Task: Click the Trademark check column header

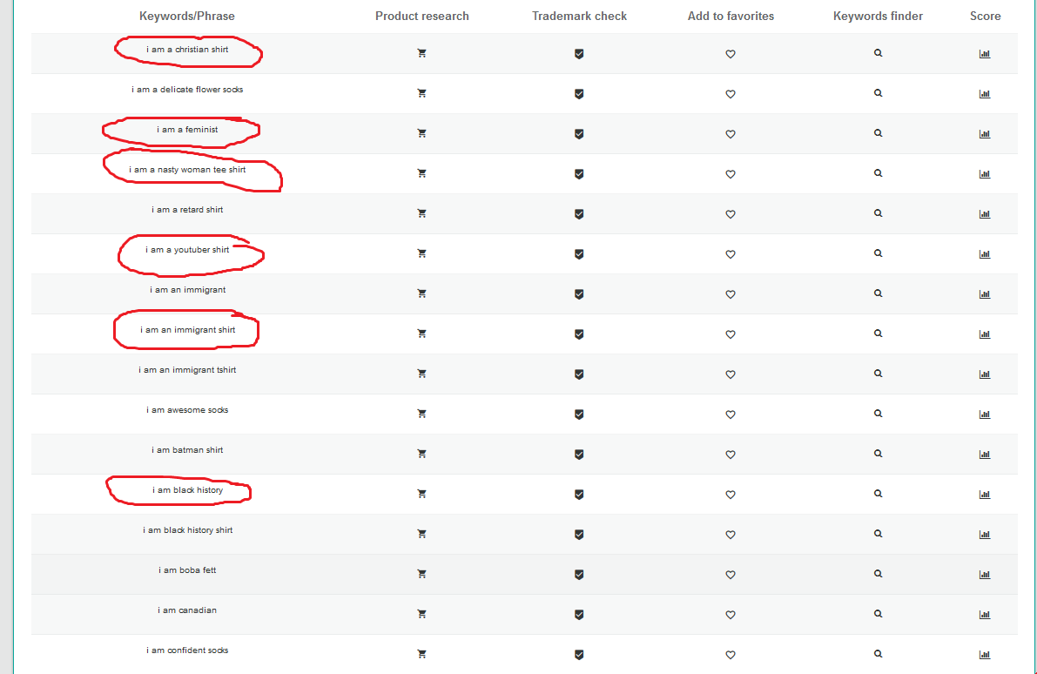Action: (579, 16)
